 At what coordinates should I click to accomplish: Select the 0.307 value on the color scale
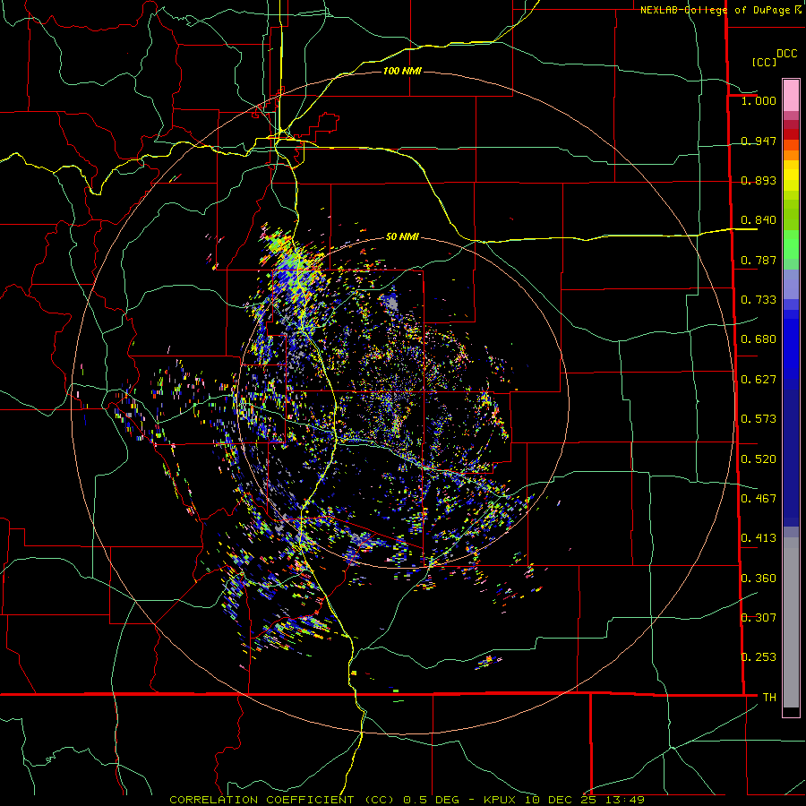click(x=759, y=618)
